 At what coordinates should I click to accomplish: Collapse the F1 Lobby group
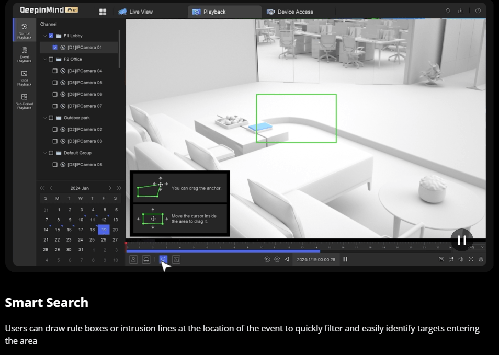coord(45,36)
